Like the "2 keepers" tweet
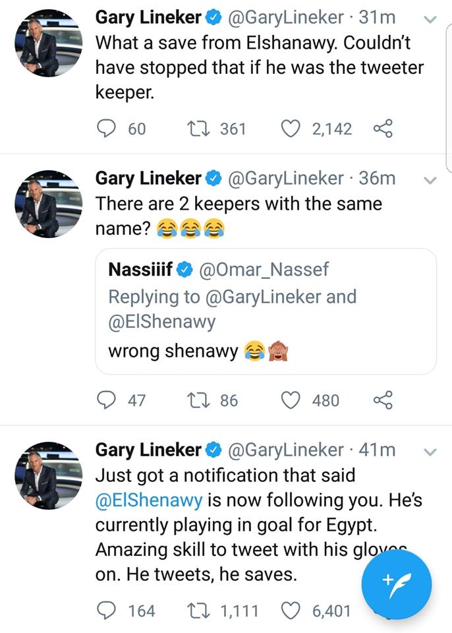This screenshot has height=633, width=452. pos(291,400)
